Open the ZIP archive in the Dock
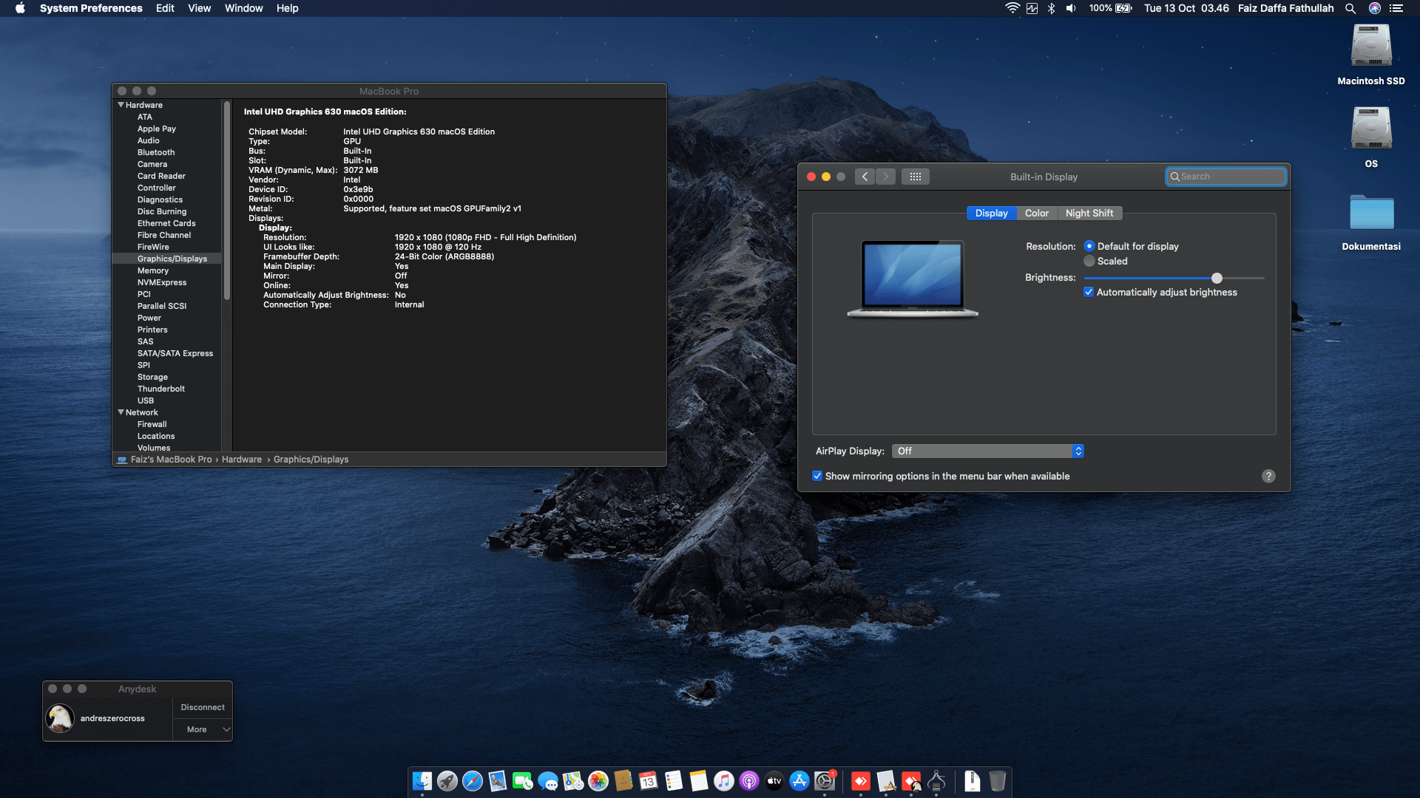1420x798 pixels. coord(973,781)
